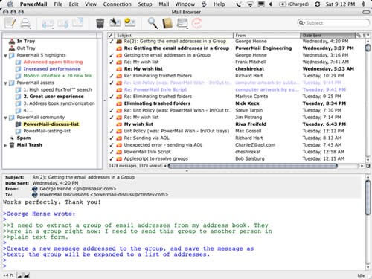Select the Out Tray folder icon
372x279 pixels.
coord(12,48)
